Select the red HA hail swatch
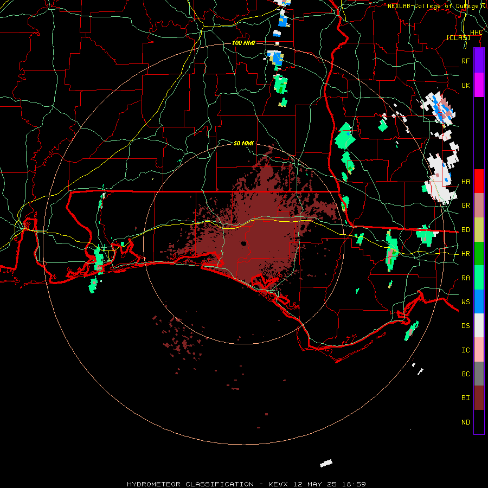The image size is (488, 488). pyautogui.click(x=479, y=181)
